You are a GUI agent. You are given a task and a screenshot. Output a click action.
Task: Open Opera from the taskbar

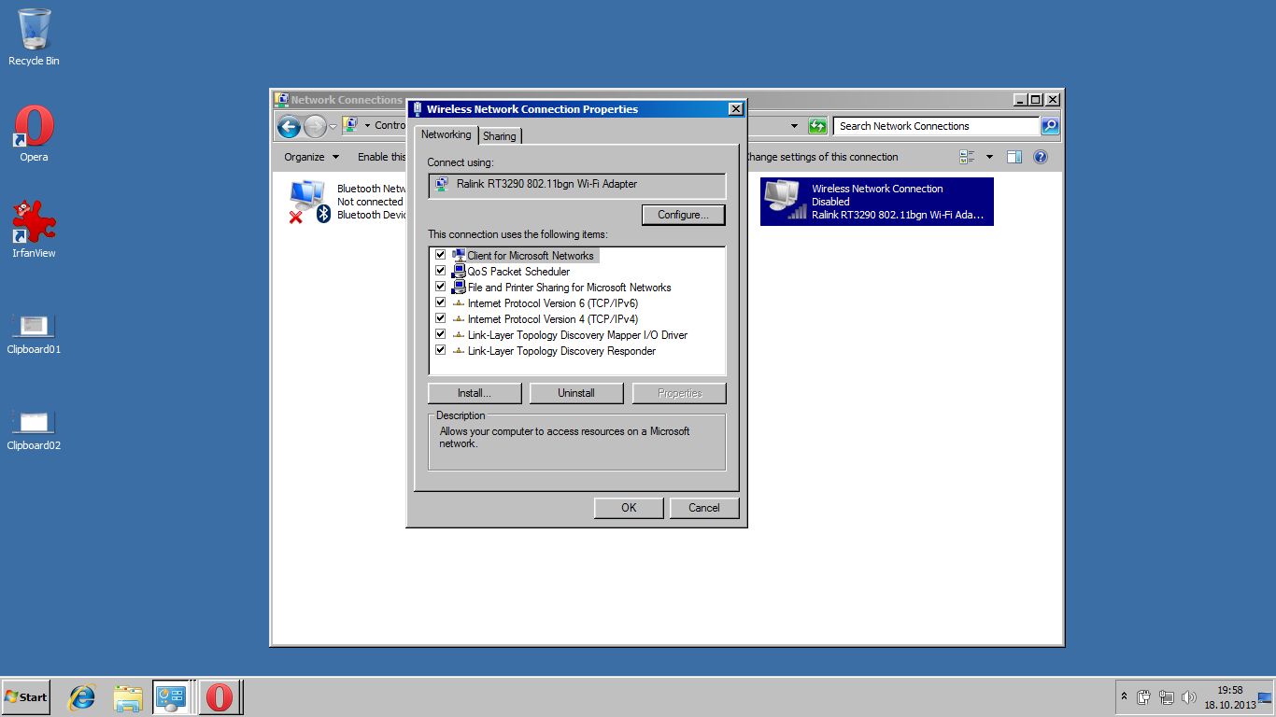click(x=220, y=696)
